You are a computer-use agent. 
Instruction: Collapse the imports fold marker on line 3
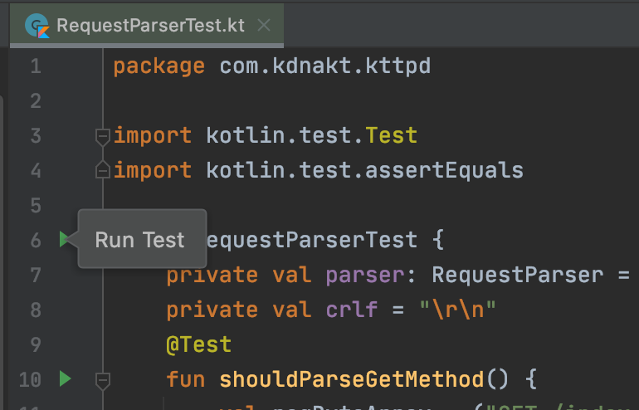click(x=103, y=137)
